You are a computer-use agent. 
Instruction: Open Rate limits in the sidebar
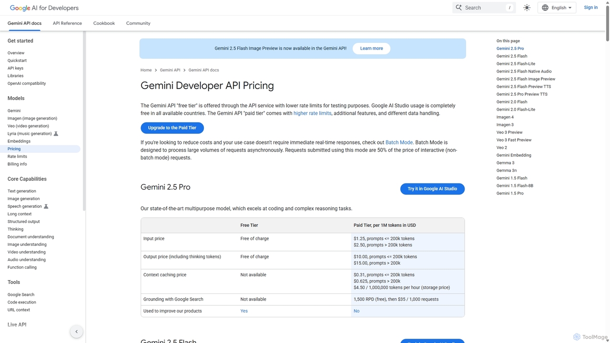click(x=17, y=156)
